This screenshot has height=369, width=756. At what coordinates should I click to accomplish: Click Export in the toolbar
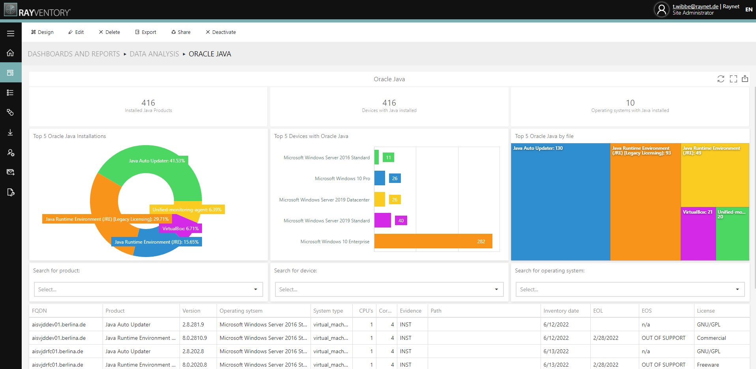(x=146, y=32)
